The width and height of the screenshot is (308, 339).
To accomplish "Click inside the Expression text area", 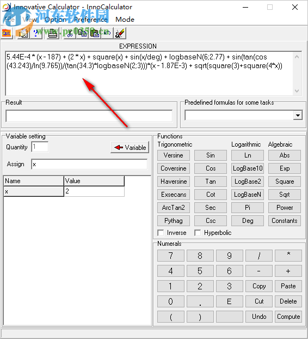I will (x=149, y=74).
